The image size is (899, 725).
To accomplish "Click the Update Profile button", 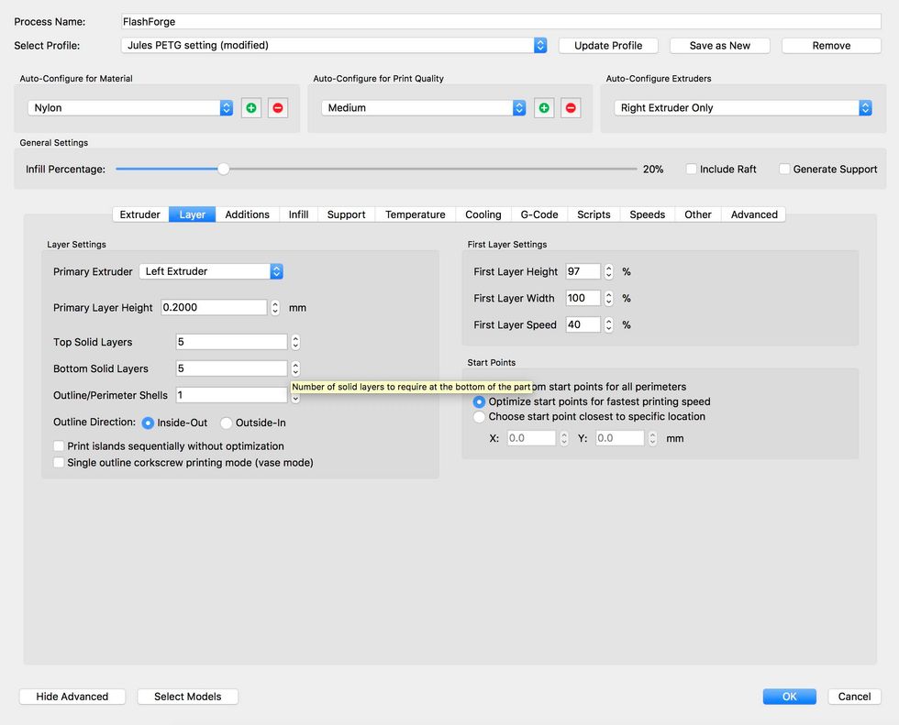I will tap(608, 46).
